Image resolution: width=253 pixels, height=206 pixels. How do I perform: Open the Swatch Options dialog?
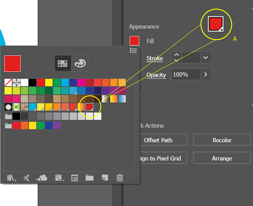click(x=74, y=178)
